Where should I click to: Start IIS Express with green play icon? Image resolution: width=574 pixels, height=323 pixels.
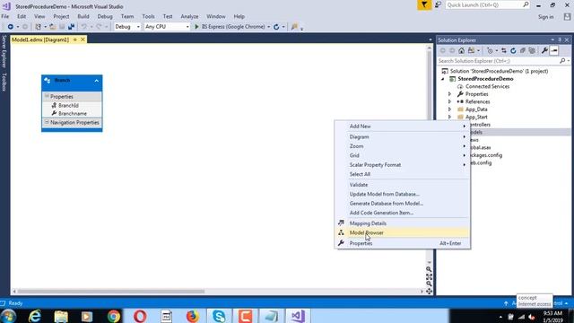[196, 27]
